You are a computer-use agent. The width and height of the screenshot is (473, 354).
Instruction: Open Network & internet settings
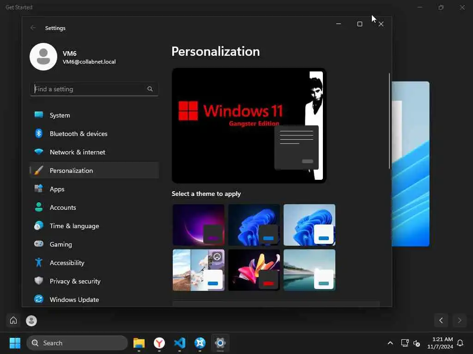94,152
